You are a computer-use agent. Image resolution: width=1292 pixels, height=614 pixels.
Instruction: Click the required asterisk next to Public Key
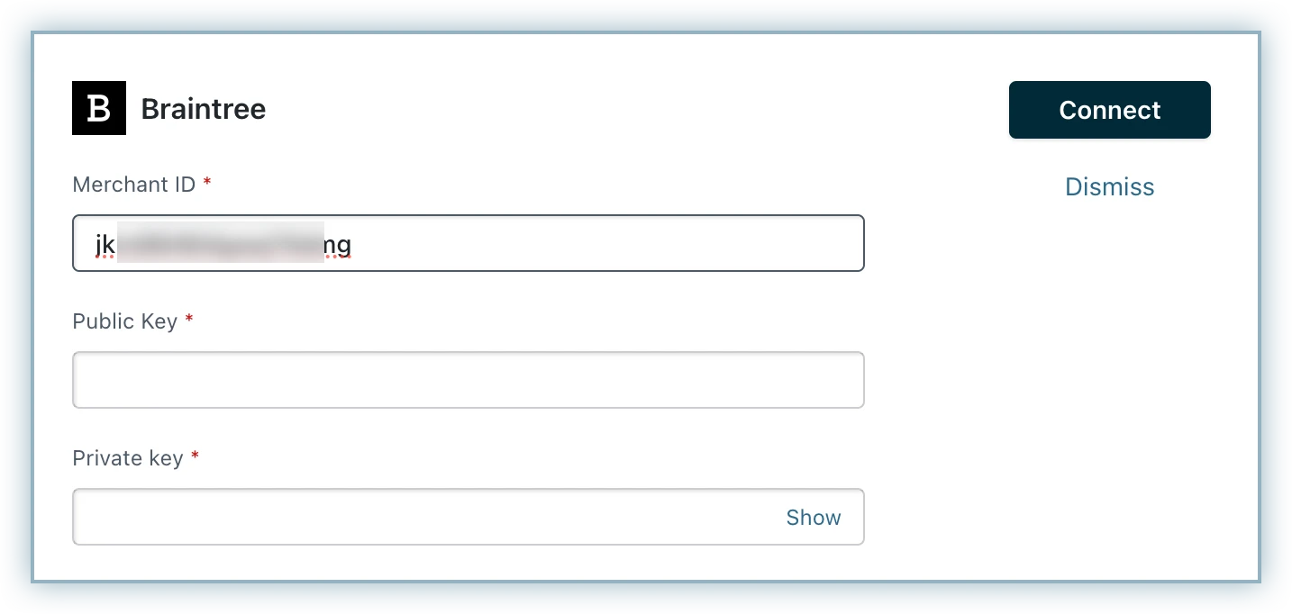pos(189,321)
